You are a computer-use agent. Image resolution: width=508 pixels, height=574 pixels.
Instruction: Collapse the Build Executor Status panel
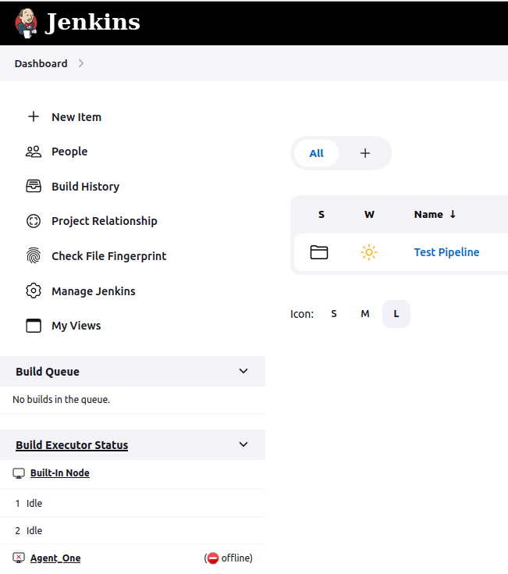[243, 444]
